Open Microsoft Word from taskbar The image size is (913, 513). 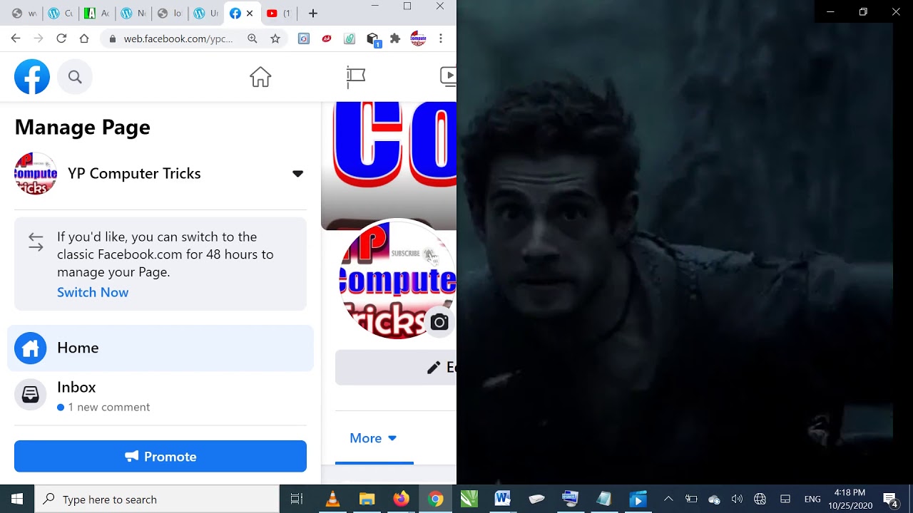pyautogui.click(x=502, y=499)
